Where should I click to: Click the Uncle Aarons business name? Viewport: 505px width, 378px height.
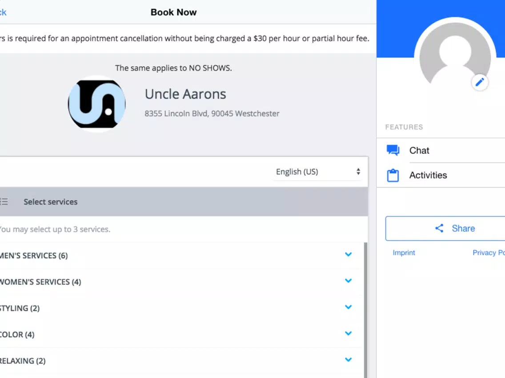[x=185, y=94]
